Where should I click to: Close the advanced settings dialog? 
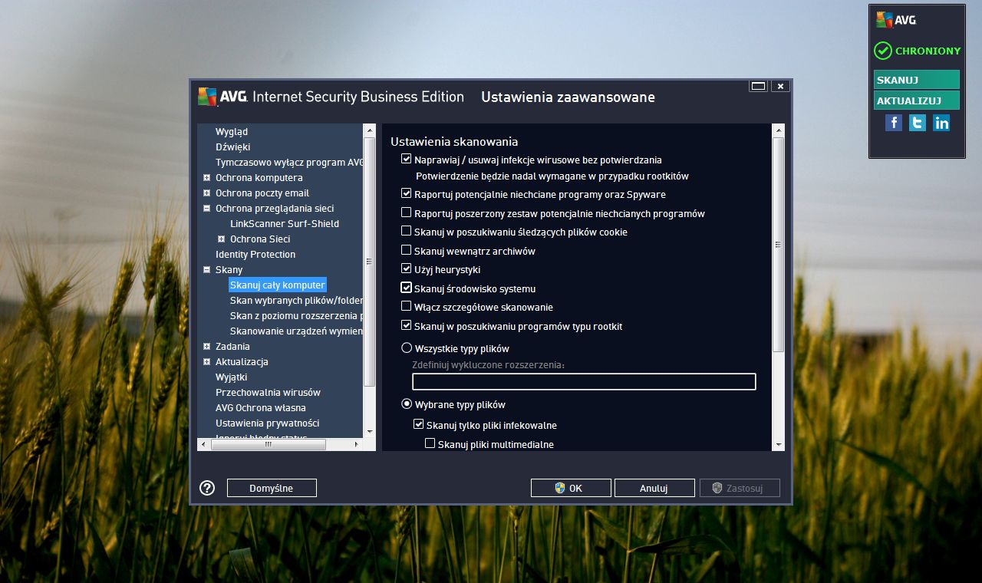pos(780,86)
